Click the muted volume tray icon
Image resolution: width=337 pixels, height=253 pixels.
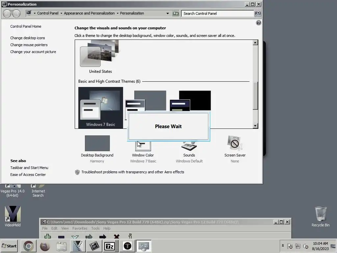[x=305, y=246]
